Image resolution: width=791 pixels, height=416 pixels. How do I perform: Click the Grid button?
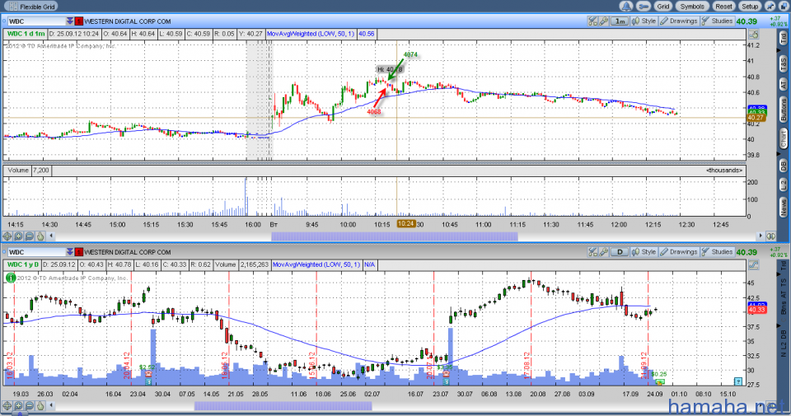click(662, 7)
